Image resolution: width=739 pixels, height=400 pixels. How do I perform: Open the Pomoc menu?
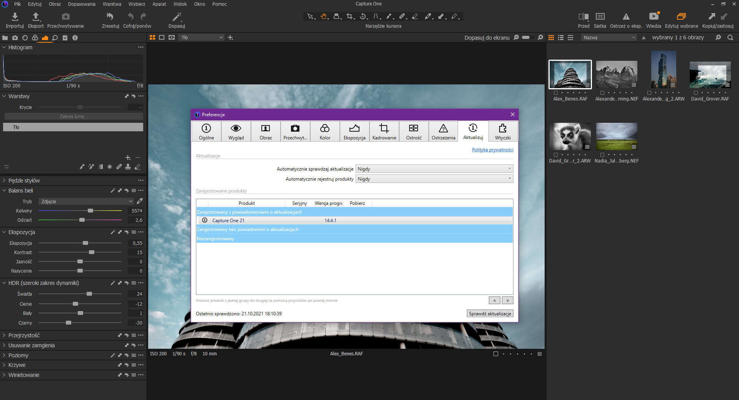coord(219,4)
